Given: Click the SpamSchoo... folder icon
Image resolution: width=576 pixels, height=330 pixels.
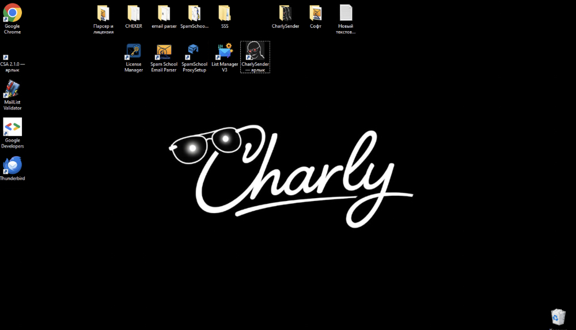Looking at the screenshot, I should click(194, 13).
